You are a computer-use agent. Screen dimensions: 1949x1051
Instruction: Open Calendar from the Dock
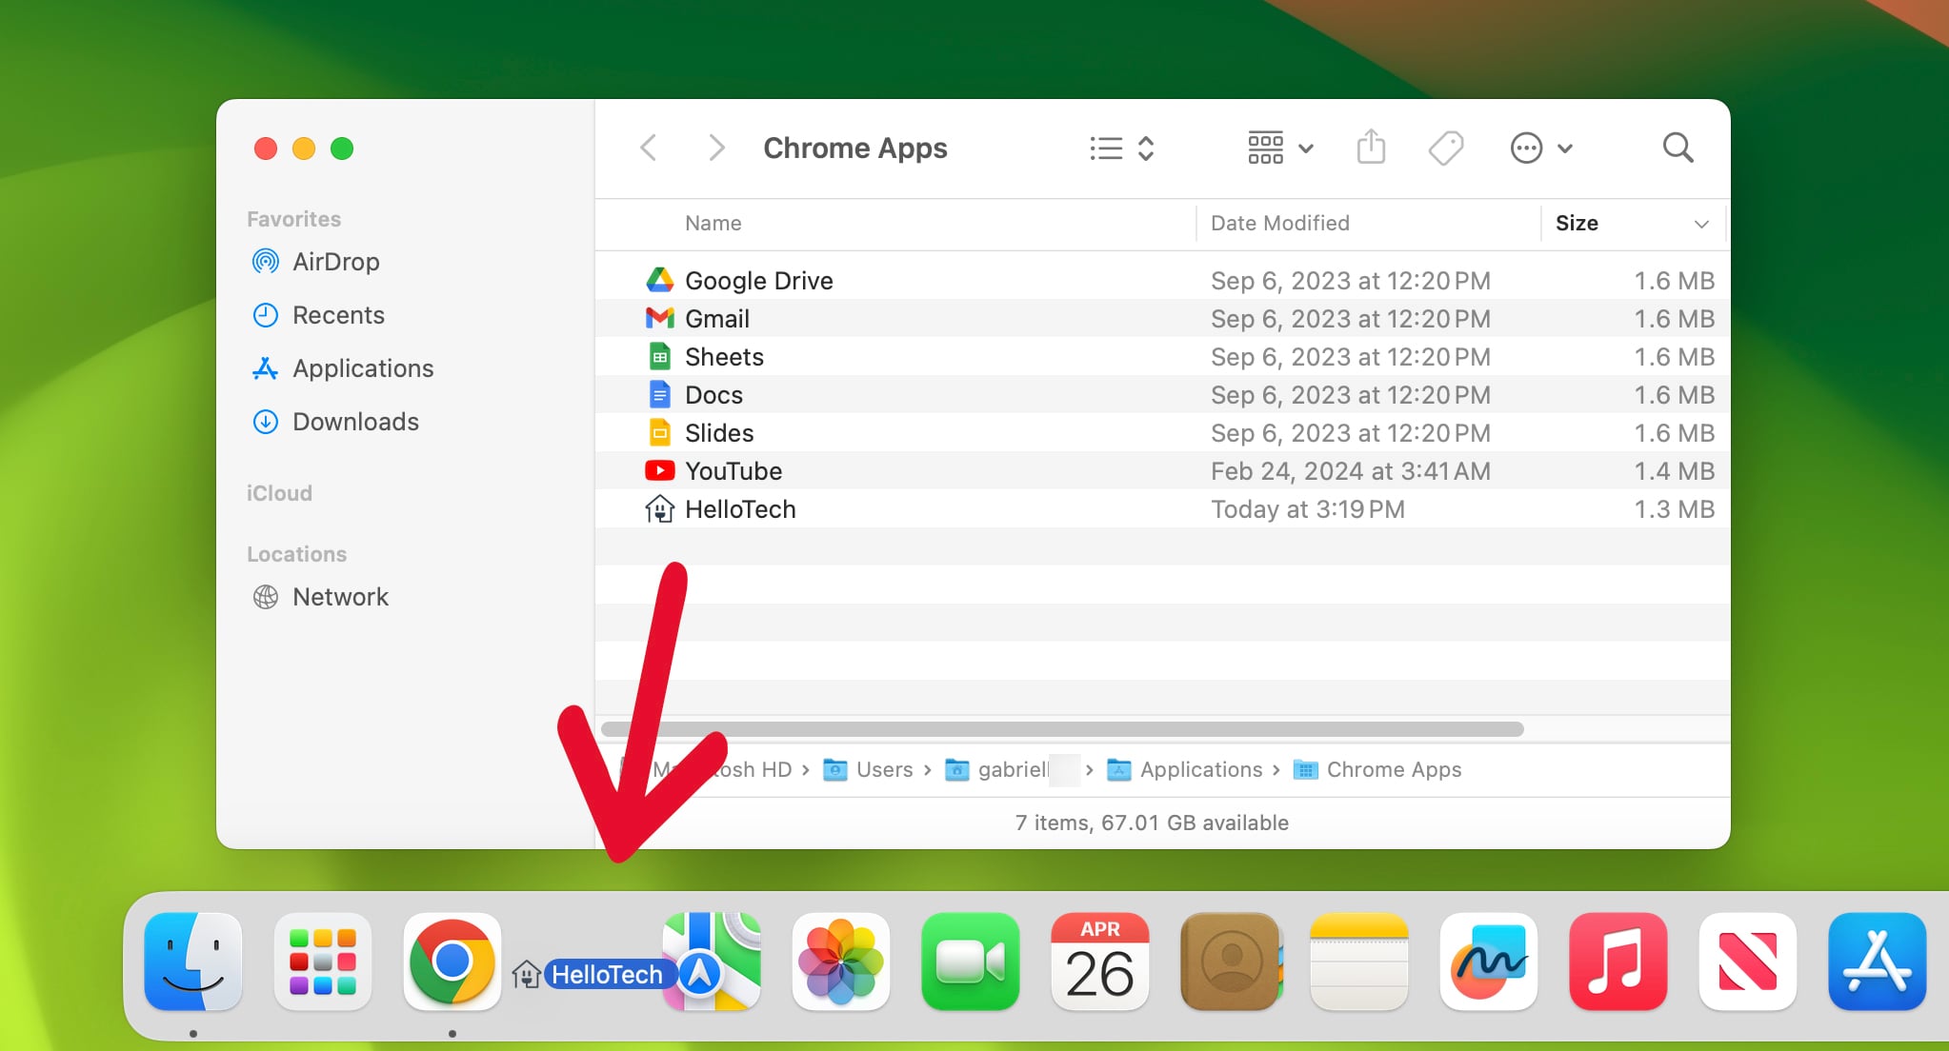[x=1100, y=962]
